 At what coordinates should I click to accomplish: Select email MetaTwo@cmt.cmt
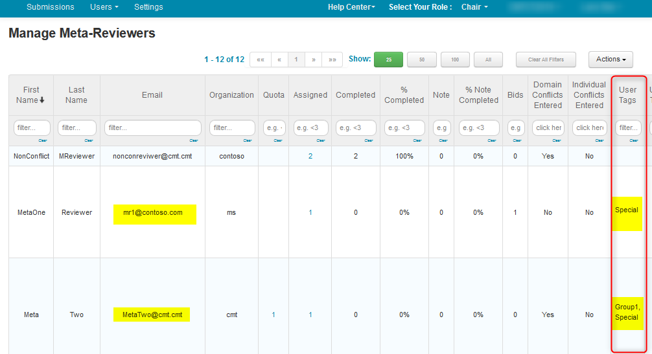coord(152,315)
